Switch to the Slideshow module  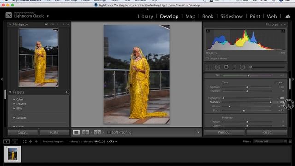[231, 17]
